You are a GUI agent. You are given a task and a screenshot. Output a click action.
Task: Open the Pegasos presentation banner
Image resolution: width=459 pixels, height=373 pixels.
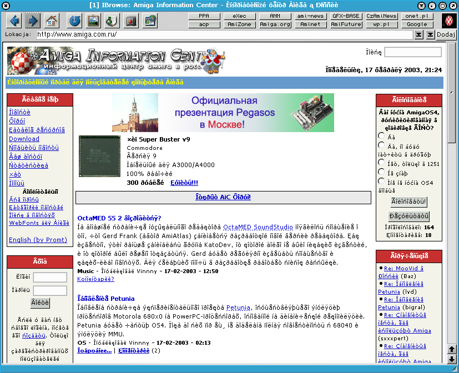coord(223,113)
